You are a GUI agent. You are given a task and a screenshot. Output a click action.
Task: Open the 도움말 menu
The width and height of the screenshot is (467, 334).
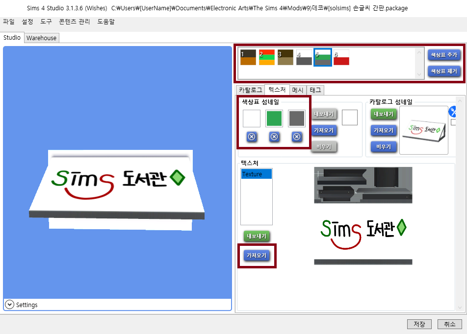(x=106, y=22)
